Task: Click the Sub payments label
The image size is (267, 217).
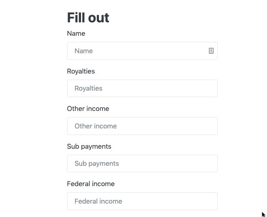Action: coord(89,146)
